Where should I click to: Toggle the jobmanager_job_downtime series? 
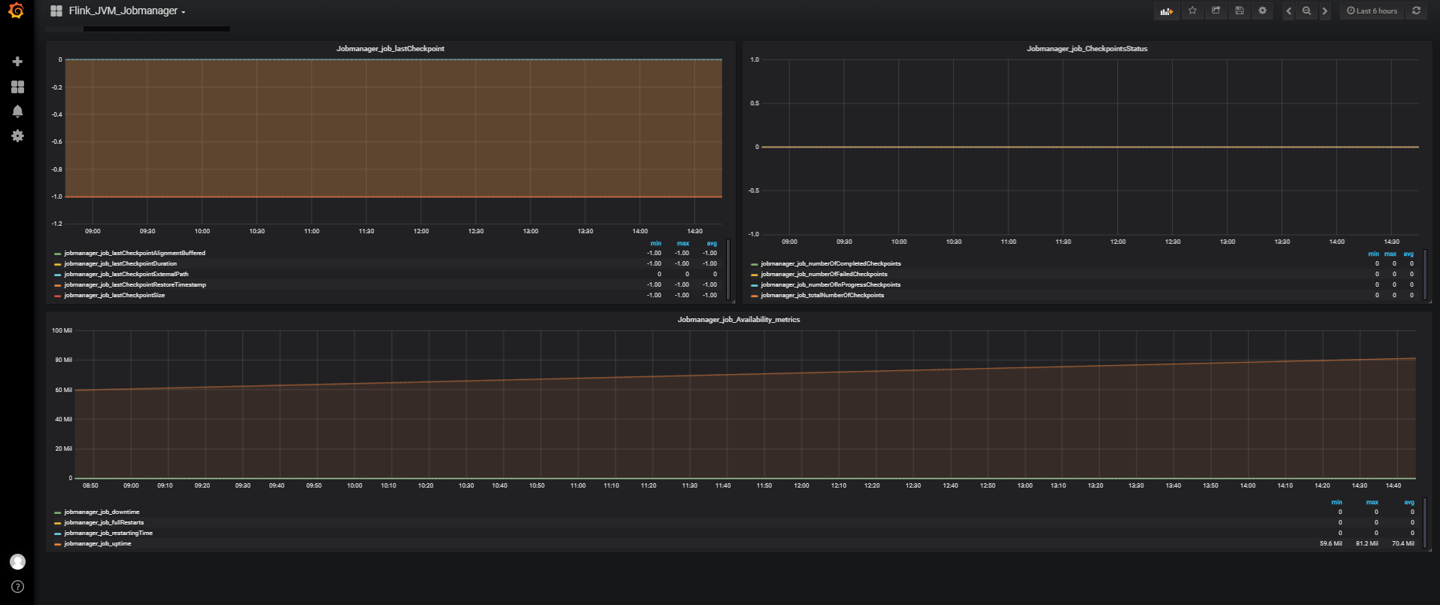pos(102,512)
